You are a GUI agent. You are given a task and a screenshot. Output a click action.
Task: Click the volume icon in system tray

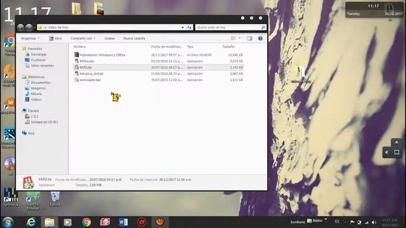374,222
